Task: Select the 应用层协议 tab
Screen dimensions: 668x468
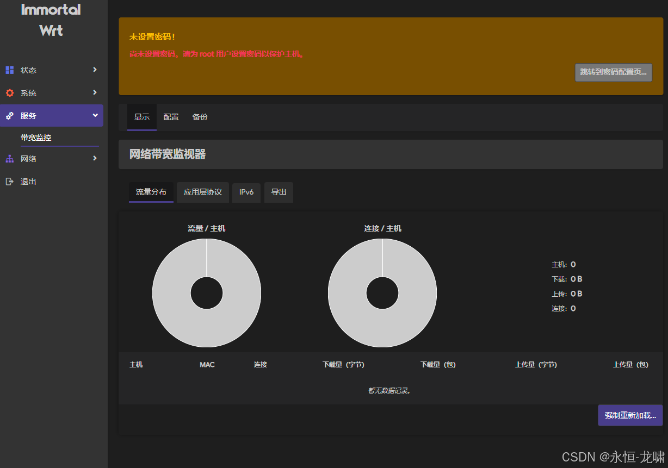Action: (203, 192)
